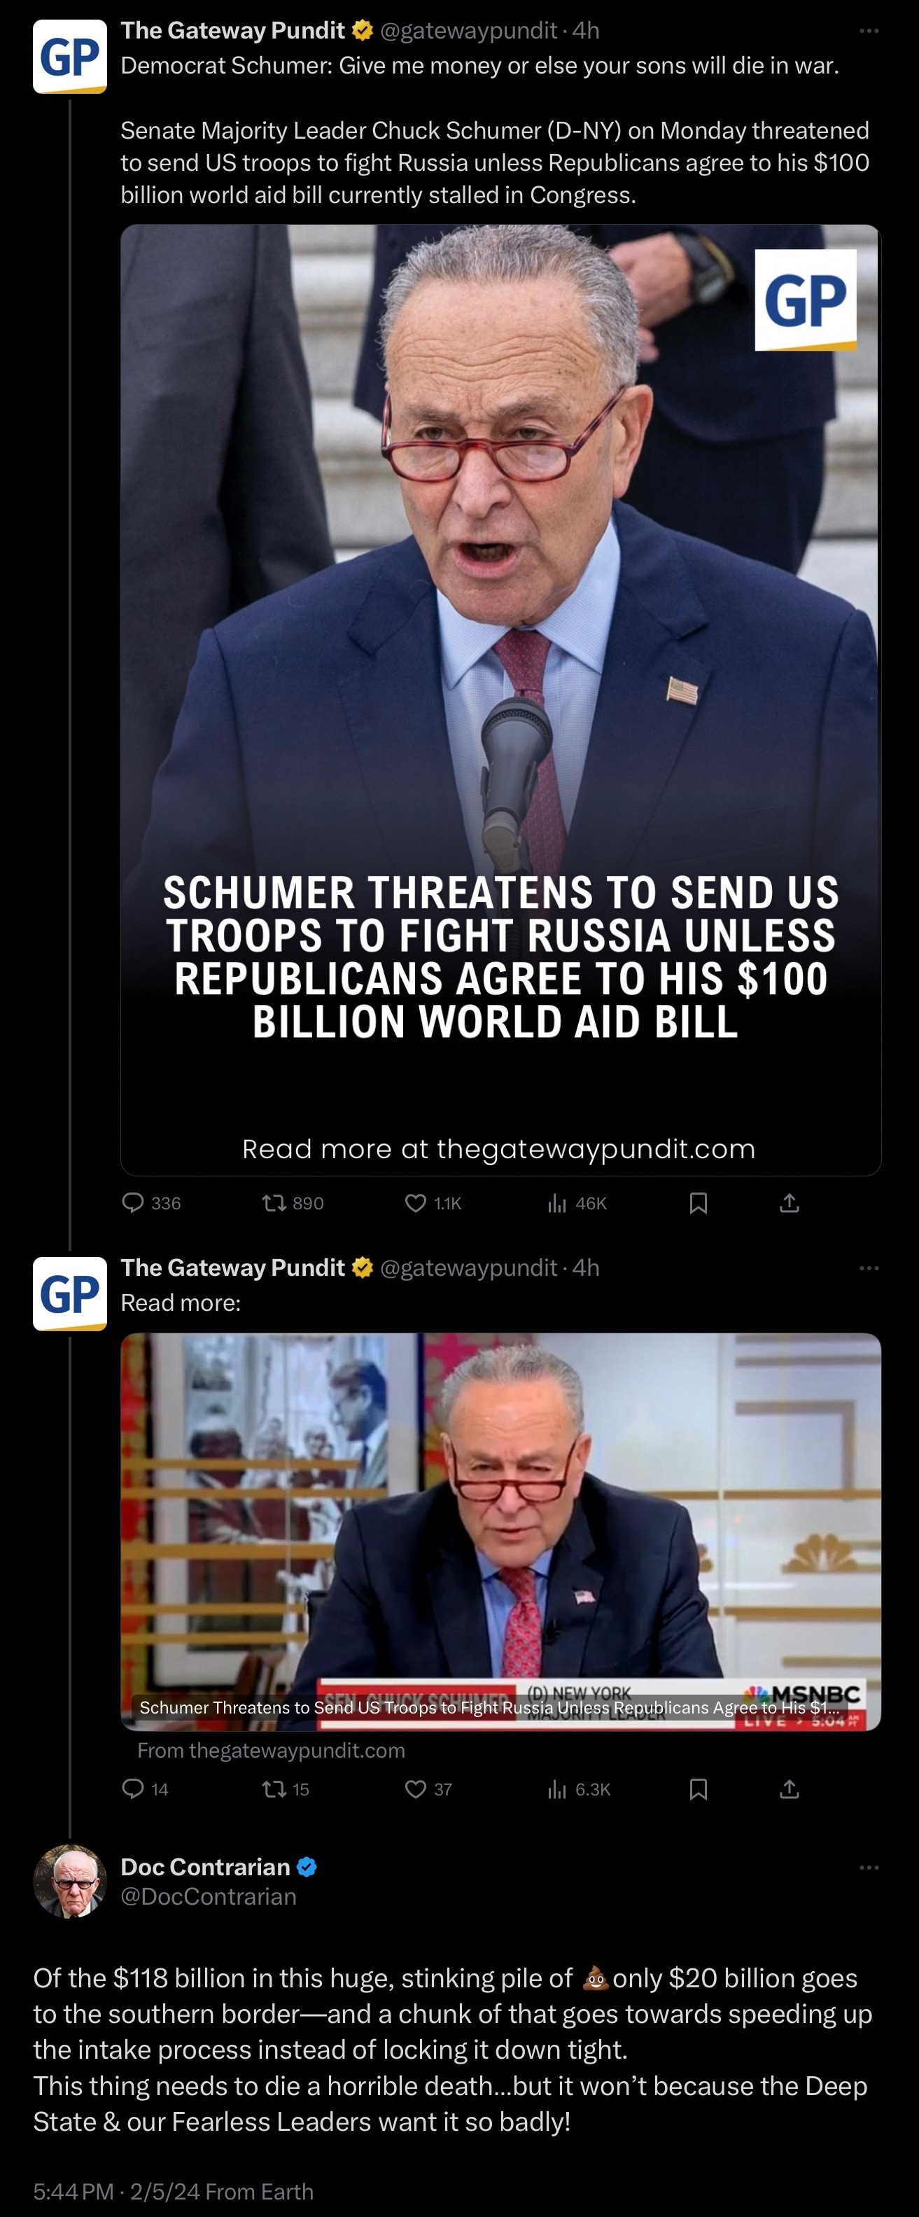Open the @gatewaypundit handle on first tweet
919x2217 pixels.
pos(468,31)
